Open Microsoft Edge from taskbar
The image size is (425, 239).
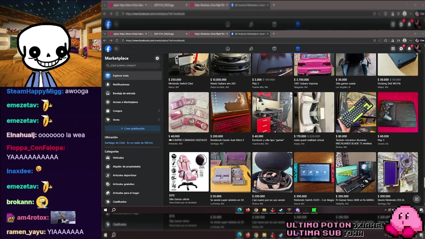(239, 210)
